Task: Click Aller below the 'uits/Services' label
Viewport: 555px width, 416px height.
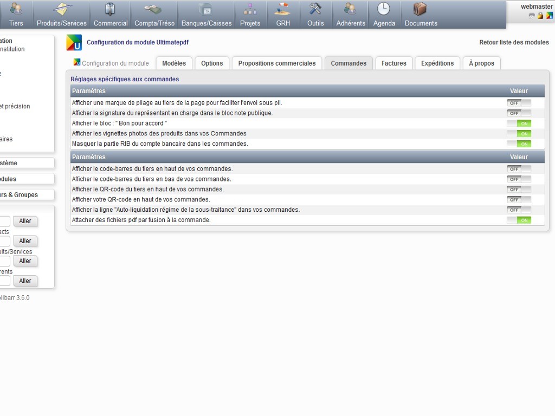Action: (x=25, y=261)
